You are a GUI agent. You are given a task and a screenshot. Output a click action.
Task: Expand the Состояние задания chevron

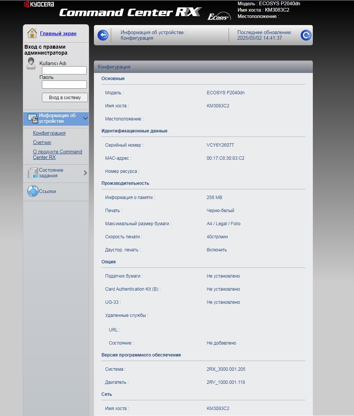click(85, 173)
